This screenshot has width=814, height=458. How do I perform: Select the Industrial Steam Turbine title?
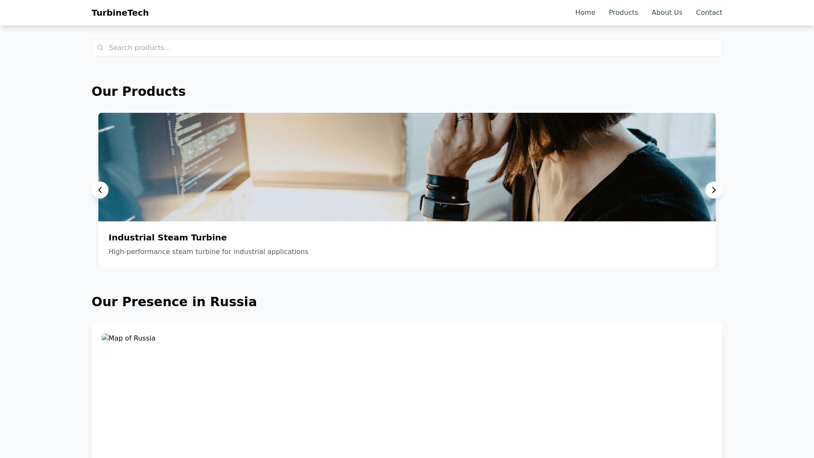click(167, 237)
